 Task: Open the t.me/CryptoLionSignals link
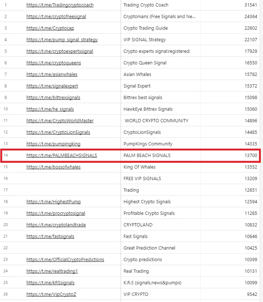pos(58,132)
